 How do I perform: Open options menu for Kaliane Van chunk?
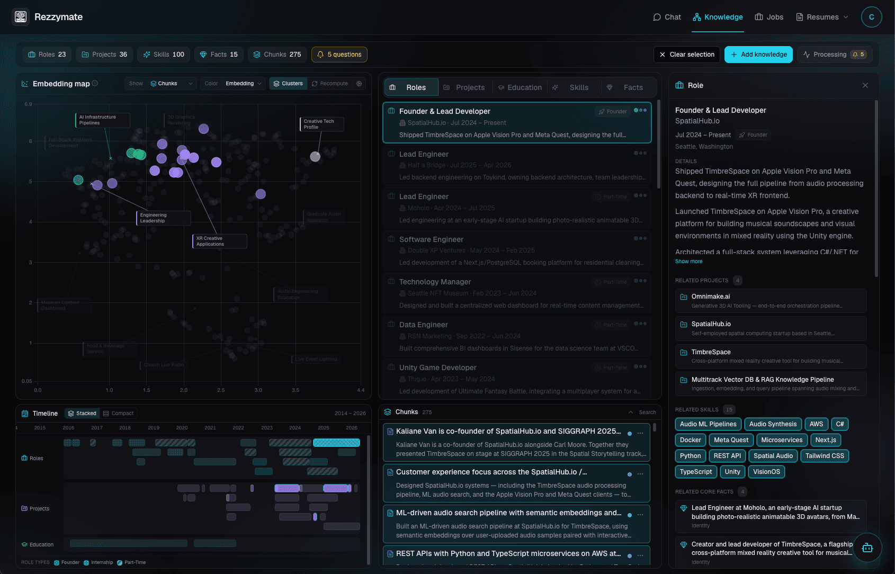coord(640,433)
